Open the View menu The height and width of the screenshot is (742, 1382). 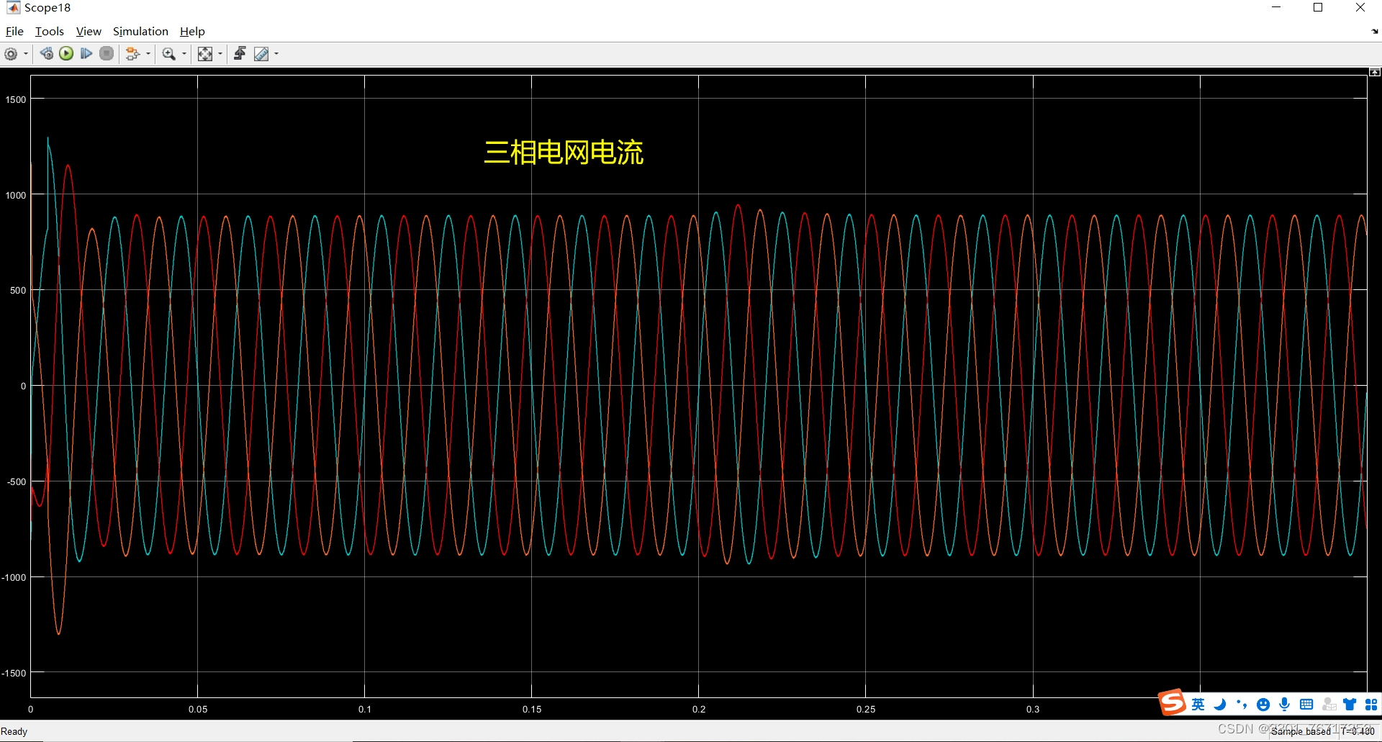point(89,31)
